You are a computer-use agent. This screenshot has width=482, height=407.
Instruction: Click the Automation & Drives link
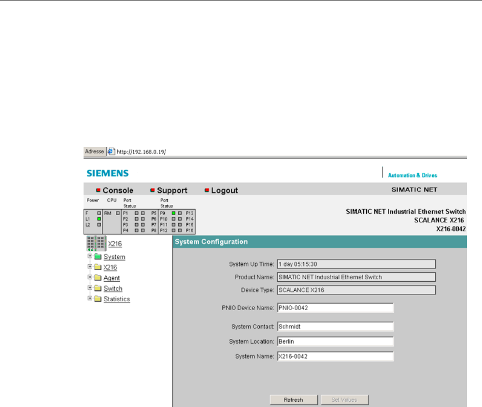412,175
